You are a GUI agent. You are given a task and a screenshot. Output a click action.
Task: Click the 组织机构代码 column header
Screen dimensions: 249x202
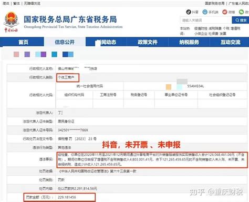(x=74, y=95)
